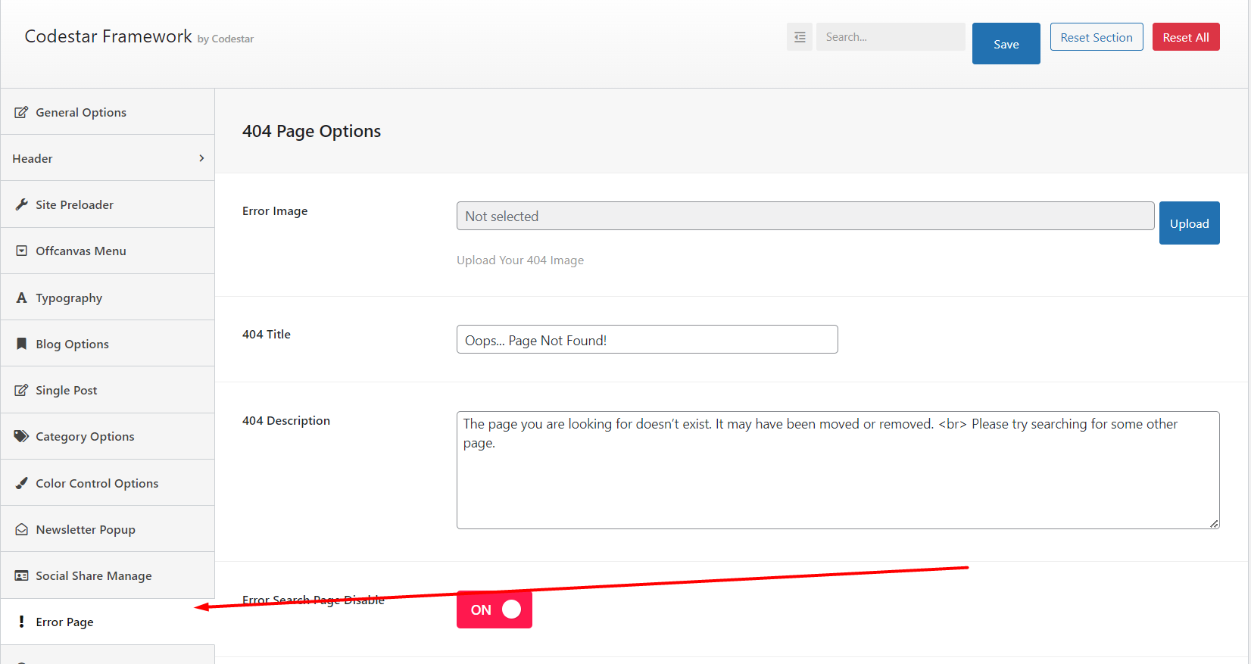Screen dimensions: 1251x664
Task: Expand the Header submenu chevron
Action: 201,158
